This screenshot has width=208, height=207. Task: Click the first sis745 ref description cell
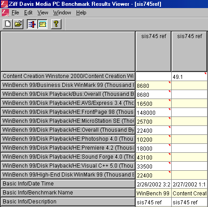coord(153,202)
